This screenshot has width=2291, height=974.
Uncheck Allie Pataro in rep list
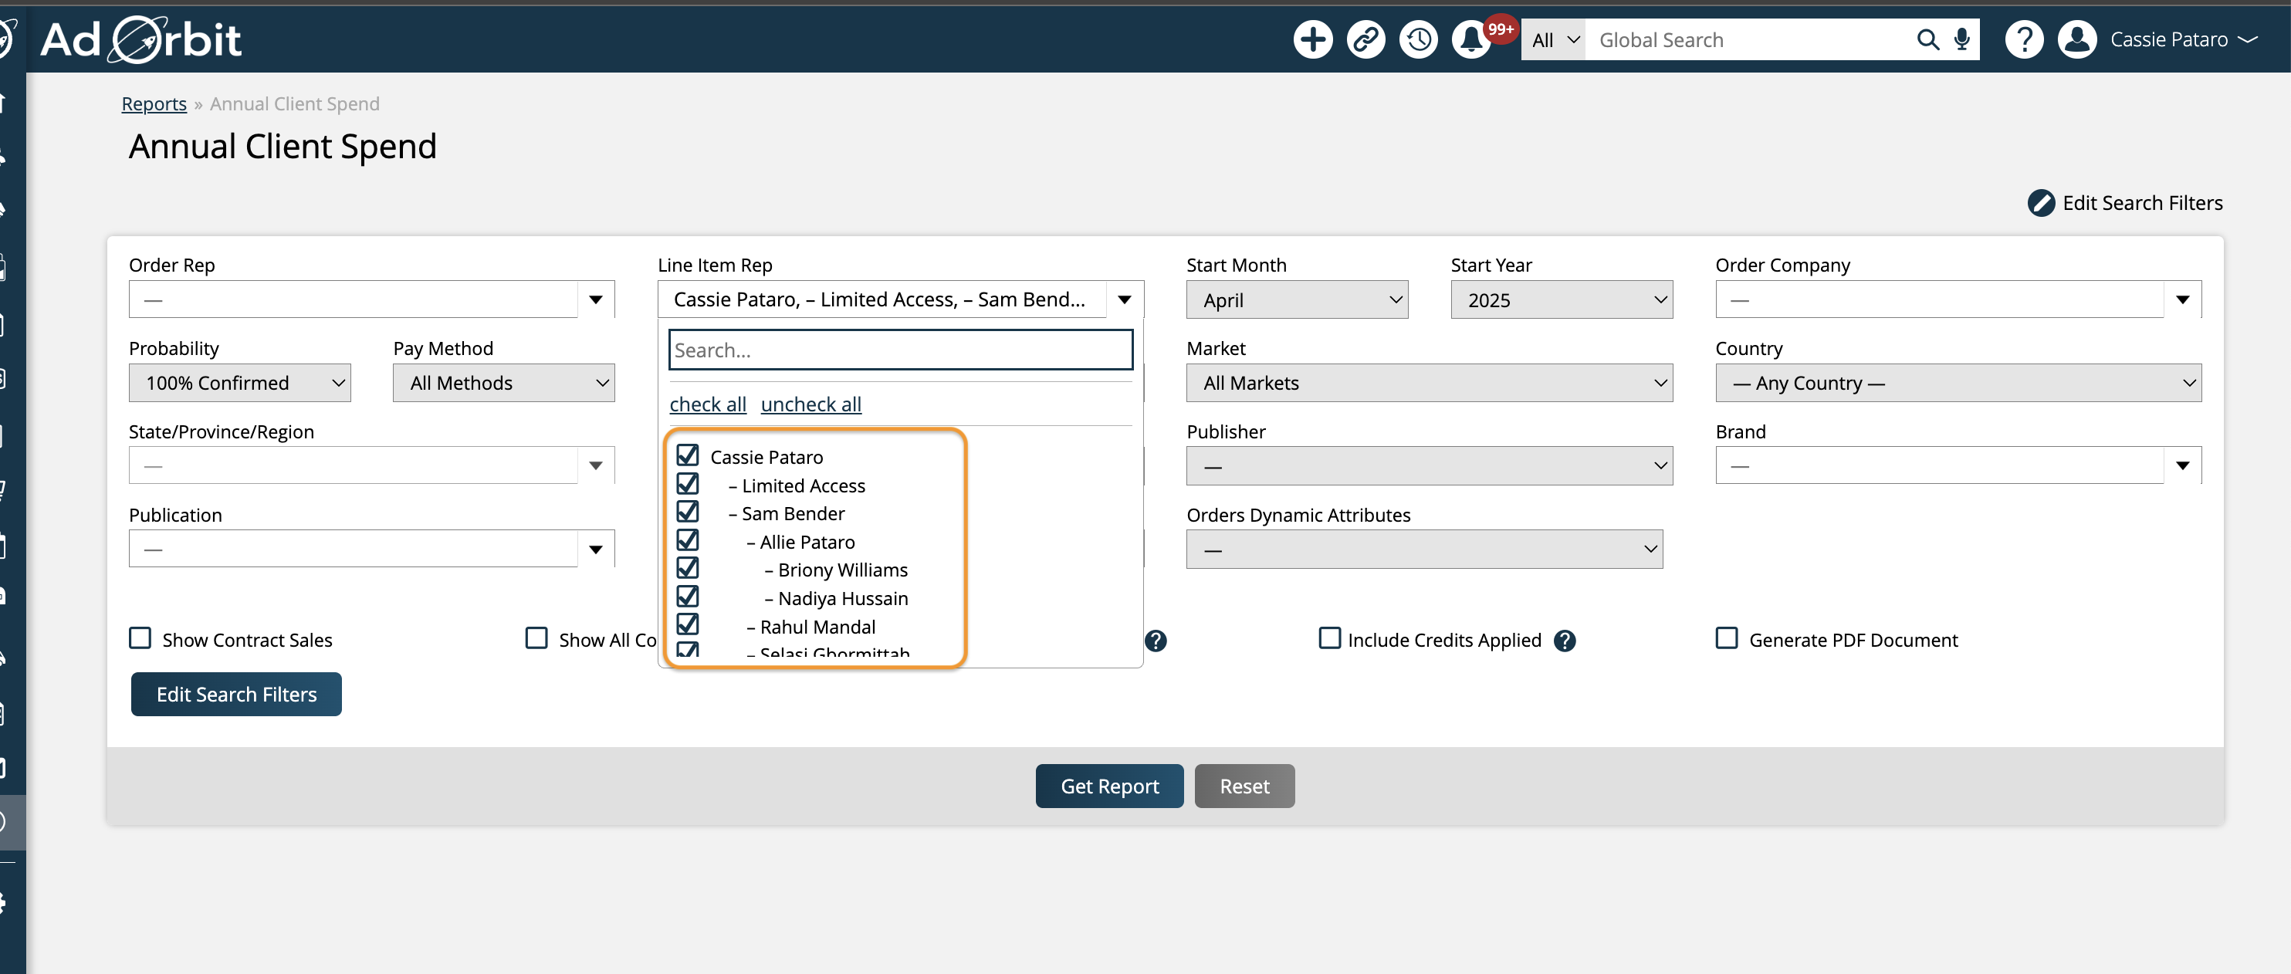point(688,540)
